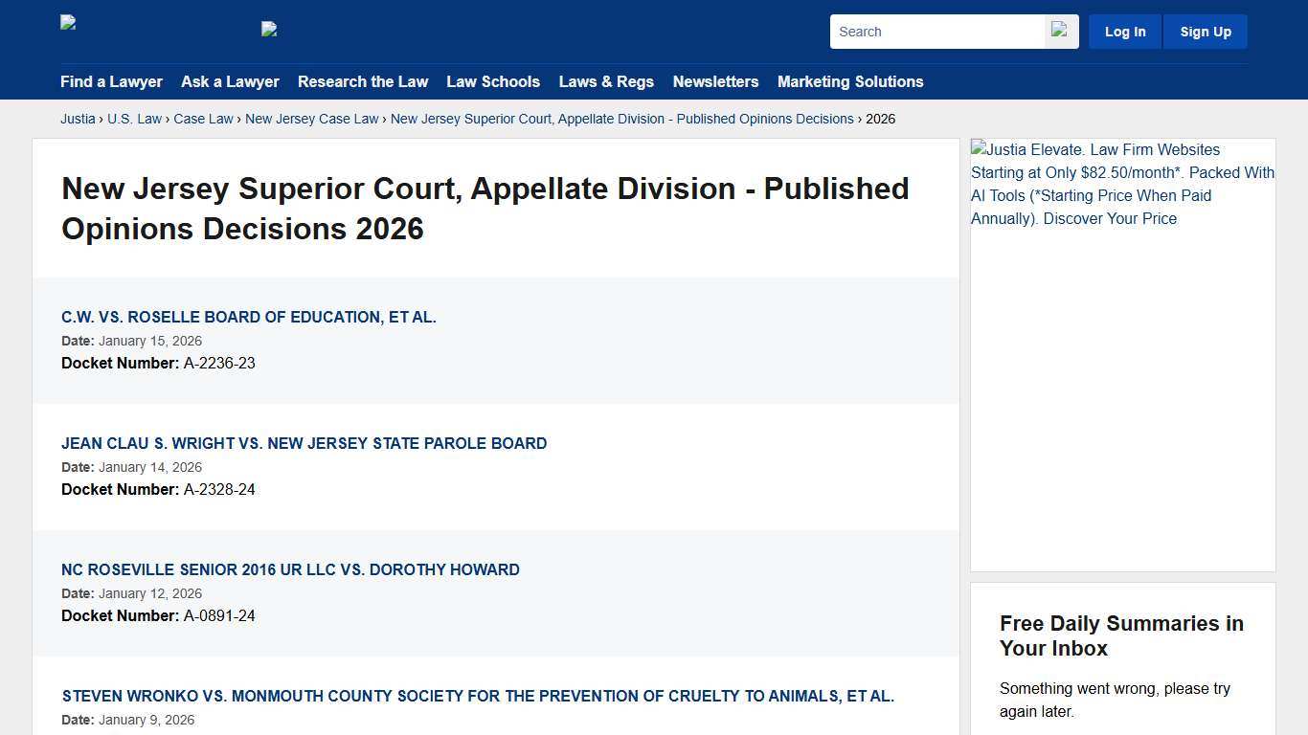Open the Steven Wronko vs. Monmouth County case
This screenshot has height=735, width=1308.
tap(477, 696)
